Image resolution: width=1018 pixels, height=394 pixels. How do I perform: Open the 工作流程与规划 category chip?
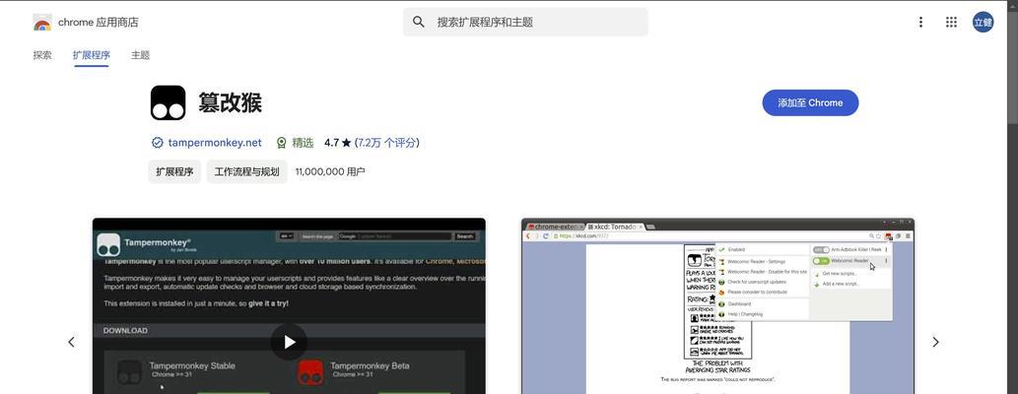pyautogui.click(x=246, y=172)
